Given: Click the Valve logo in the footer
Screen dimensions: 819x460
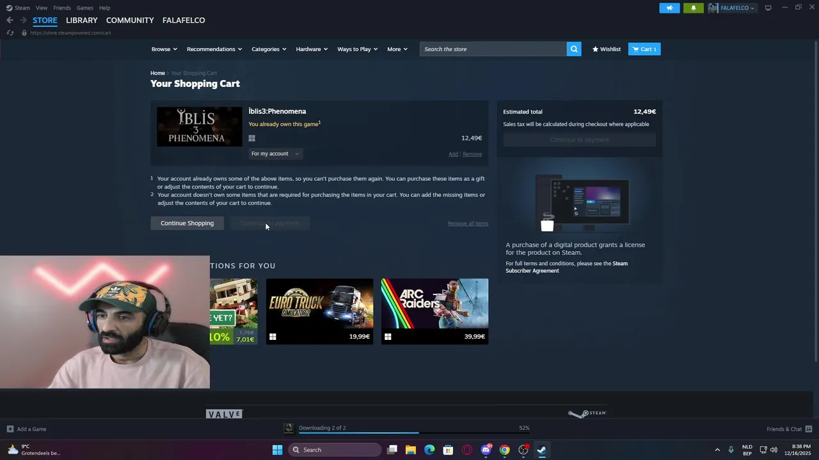Looking at the screenshot, I should (224, 415).
